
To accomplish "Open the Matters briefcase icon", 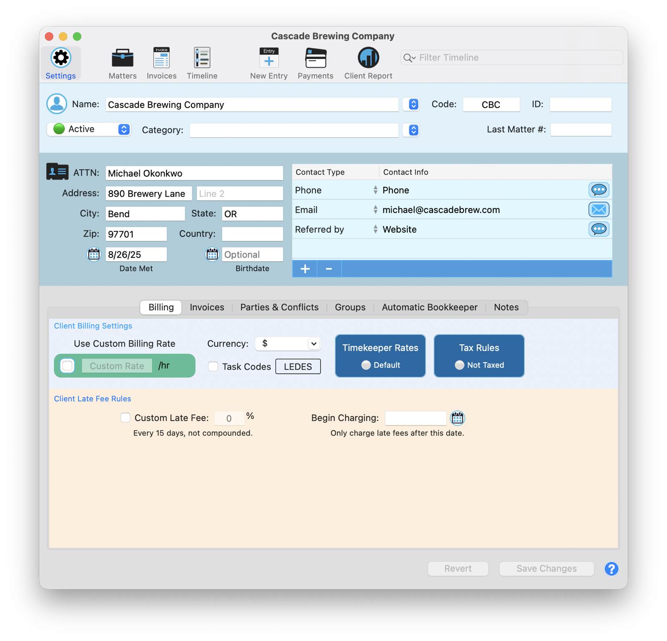I will (123, 58).
